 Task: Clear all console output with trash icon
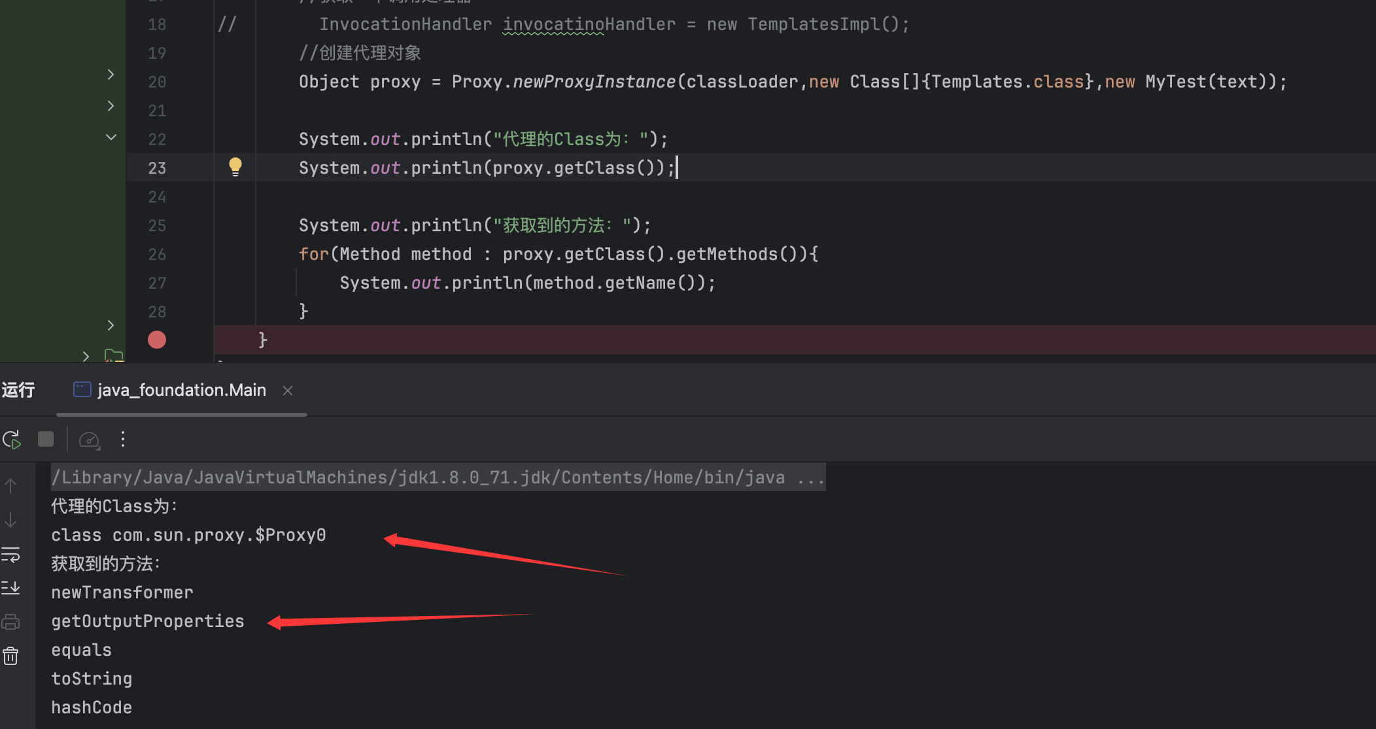point(10,655)
